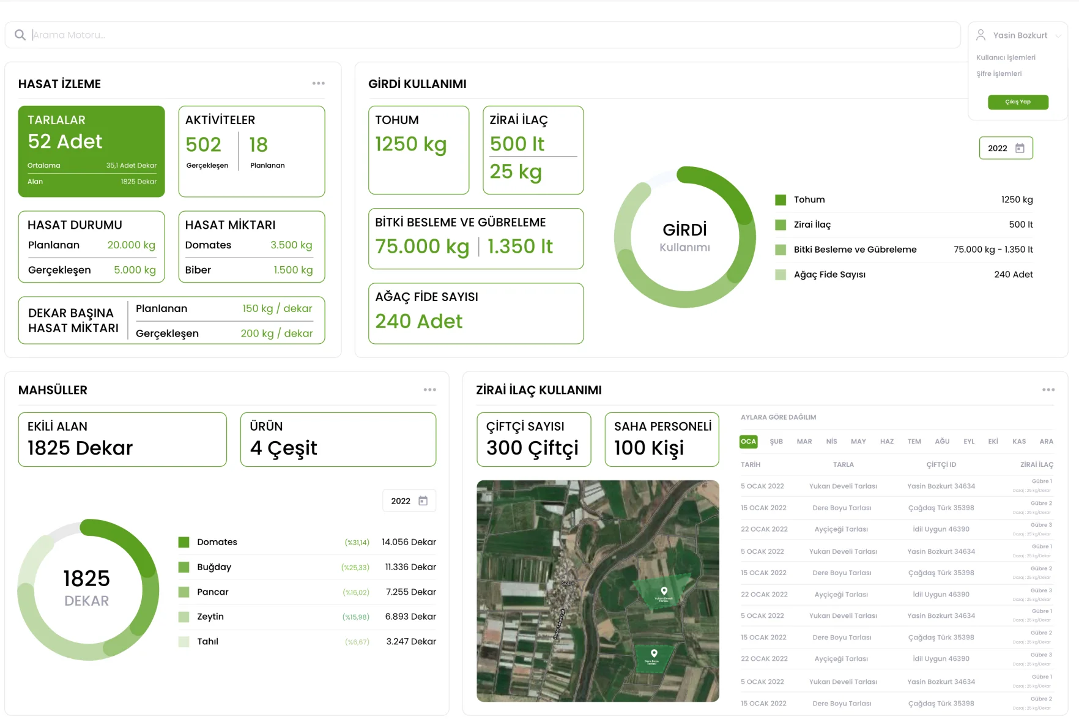Screen dimensions: 1079x725
Task: Click the Zirai İlaç 500 lt card
Action: coord(533,150)
